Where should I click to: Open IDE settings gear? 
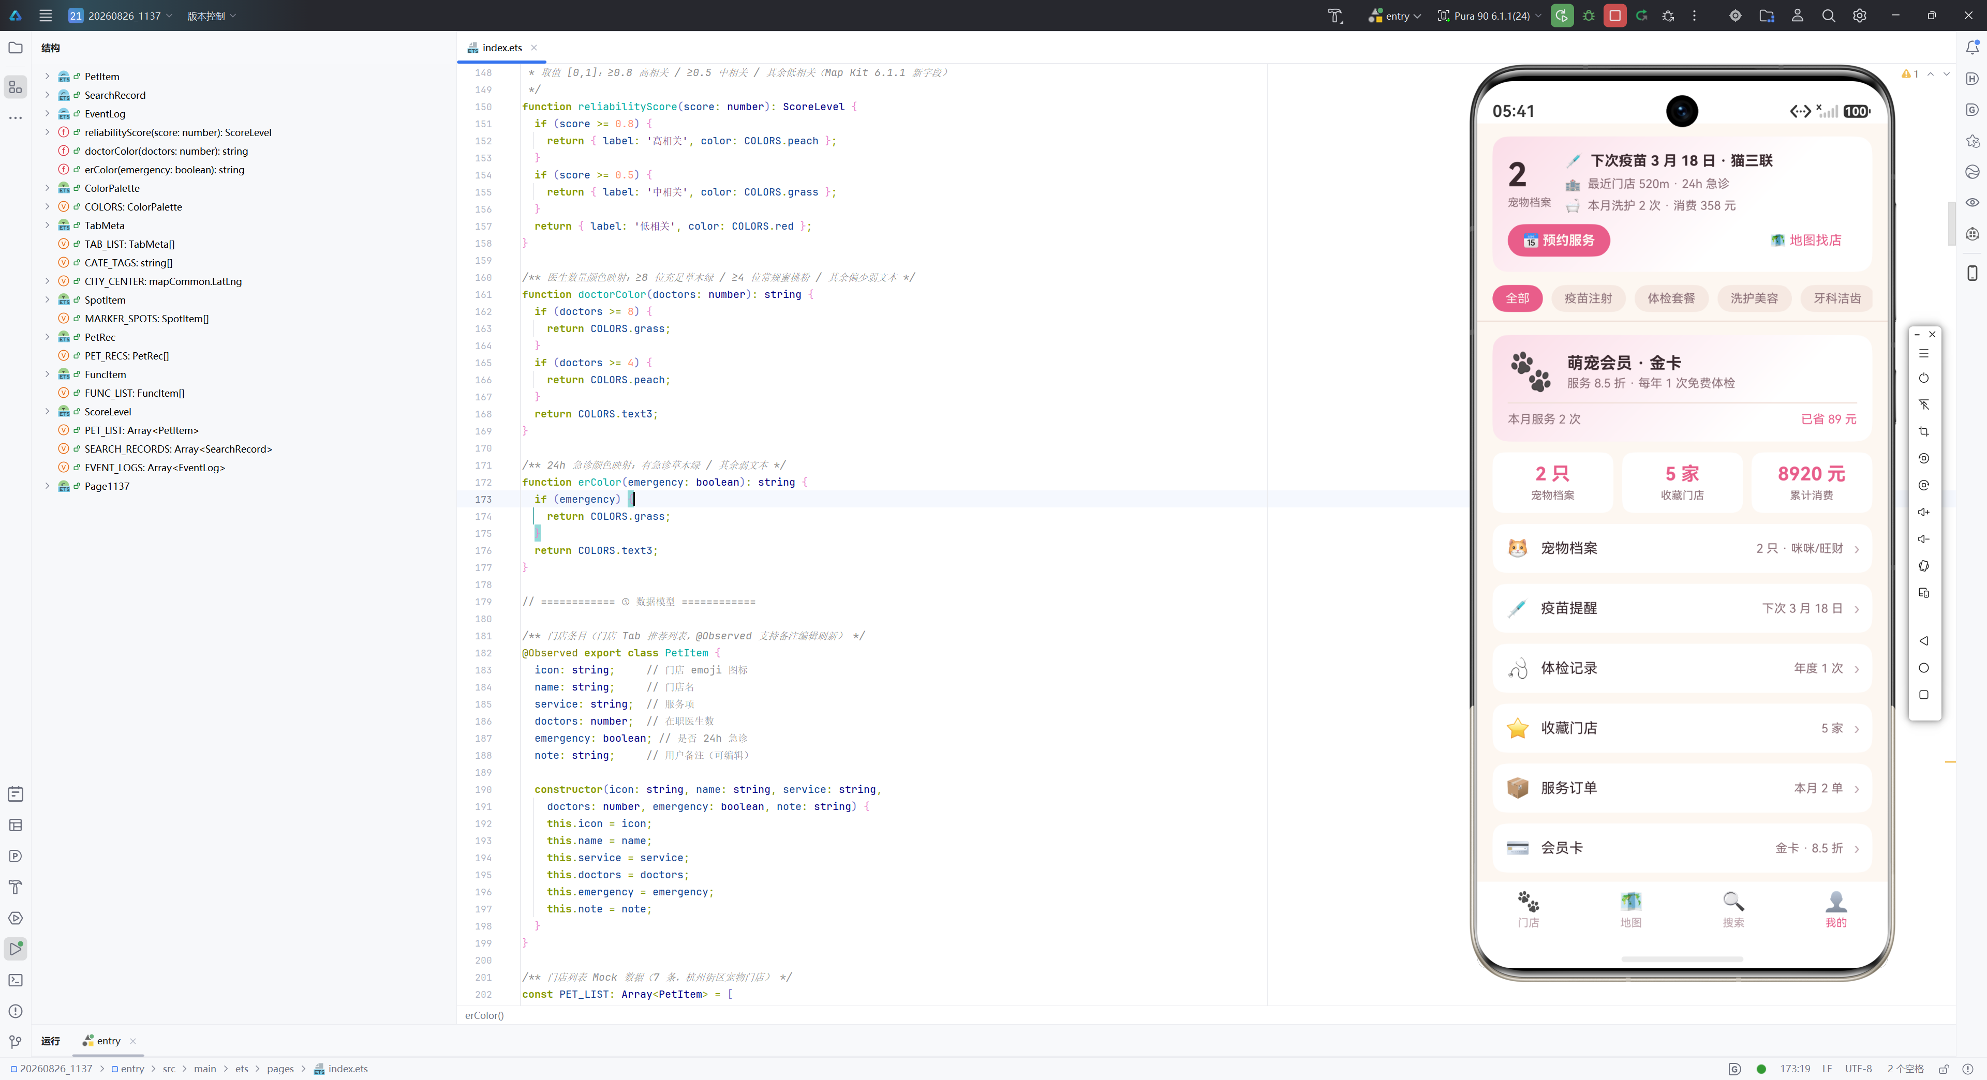[x=1860, y=16]
